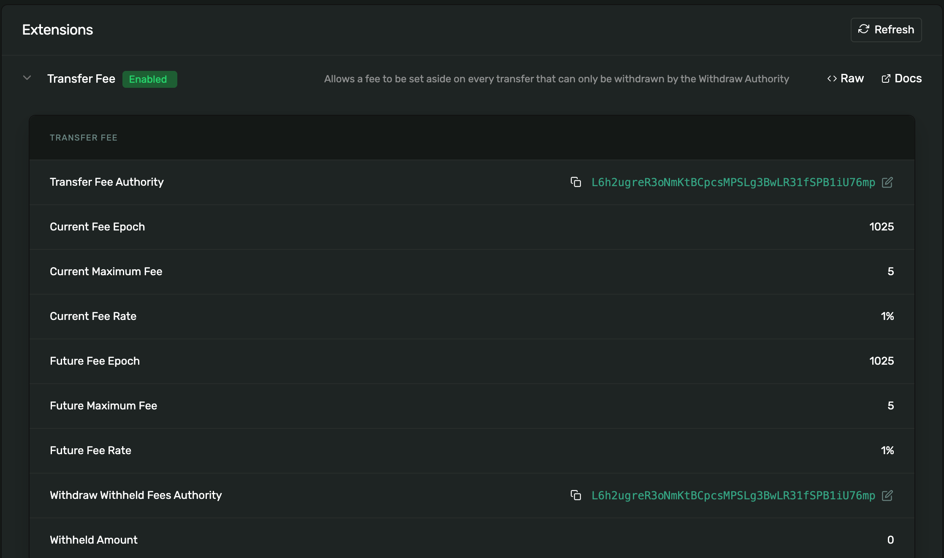
Task: Click the green Enabled badge
Action: pos(149,79)
